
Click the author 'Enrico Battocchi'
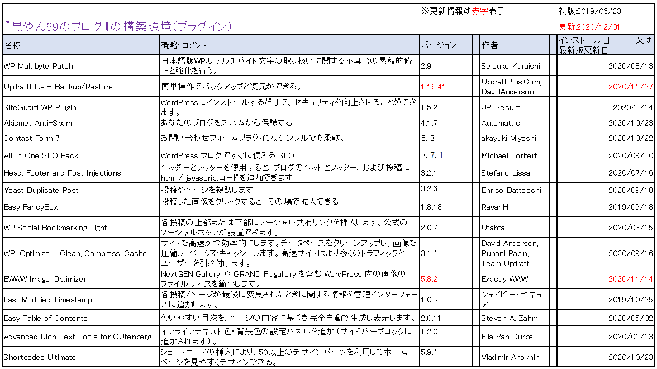[x=511, y=190]
